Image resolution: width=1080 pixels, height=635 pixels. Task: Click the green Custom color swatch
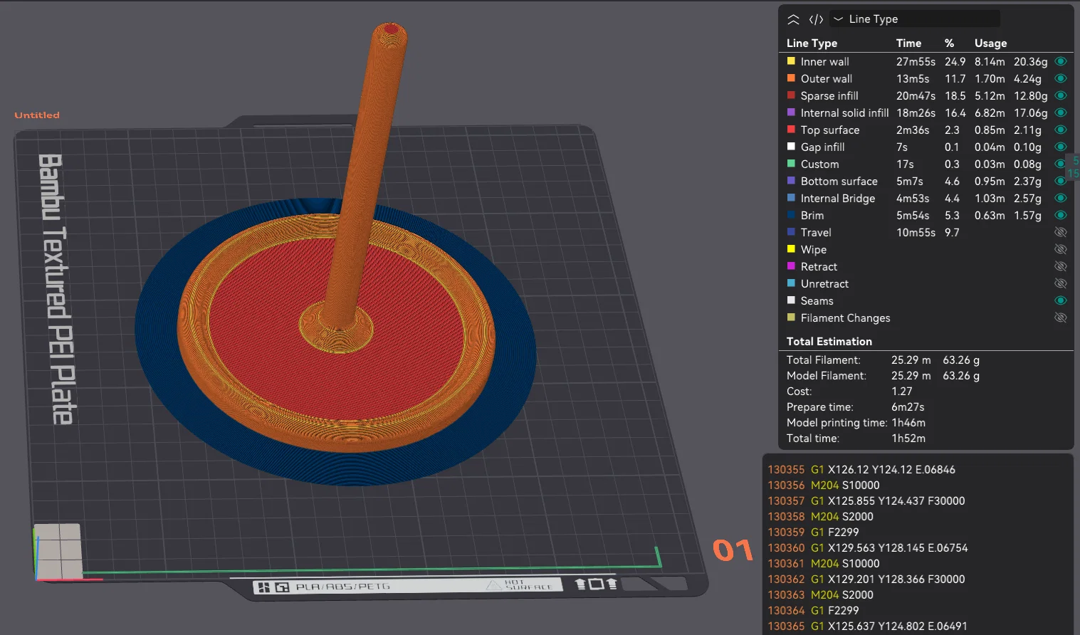tap(791, 164)
